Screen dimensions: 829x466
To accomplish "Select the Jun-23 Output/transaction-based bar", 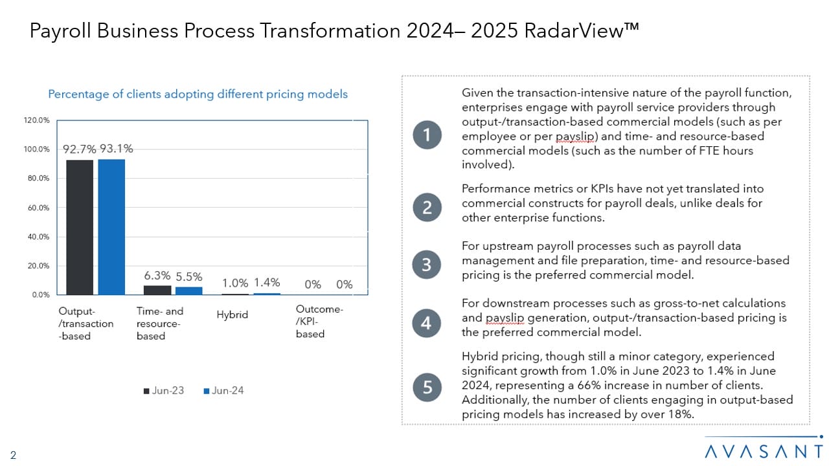I will tap(80, 227).
